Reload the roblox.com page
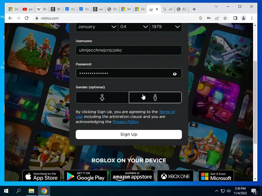This screenshot has height=196, width=262. coord(27,18)
